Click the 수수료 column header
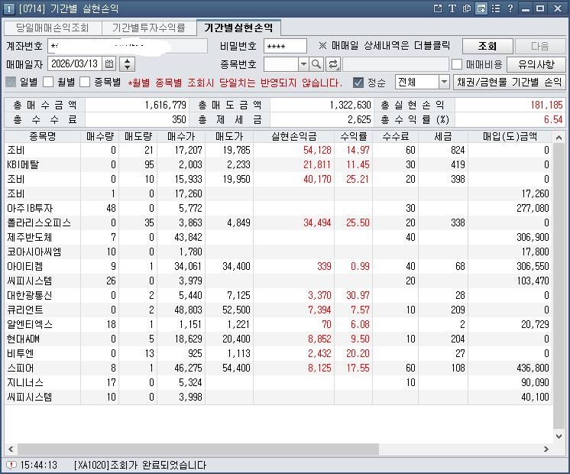The width and height of the screenshot is (570, 474). pyautogui.click(x=396, y=136)
